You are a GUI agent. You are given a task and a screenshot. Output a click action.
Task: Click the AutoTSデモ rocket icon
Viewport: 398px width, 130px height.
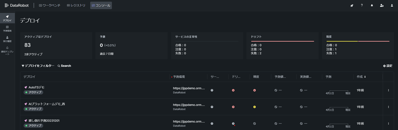pyautogui.click(x=26, y=87)
